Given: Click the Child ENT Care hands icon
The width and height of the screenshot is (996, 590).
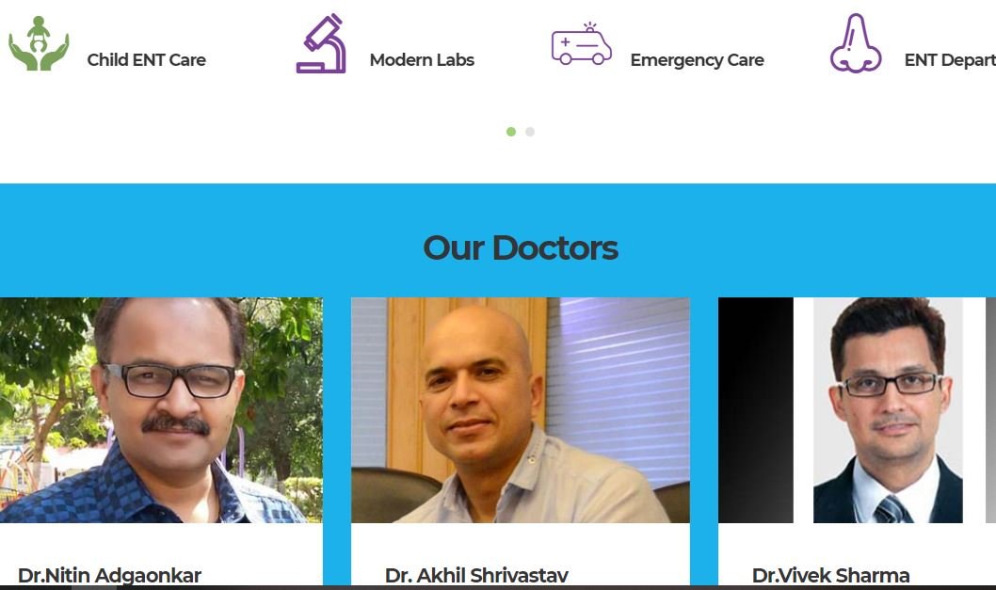Looking at the screenshot, I should pyautogui.click(x=38, y=43).
